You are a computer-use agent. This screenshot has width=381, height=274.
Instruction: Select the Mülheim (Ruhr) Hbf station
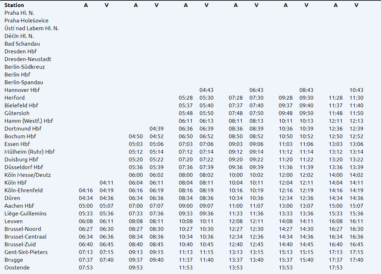pos(30,152)
